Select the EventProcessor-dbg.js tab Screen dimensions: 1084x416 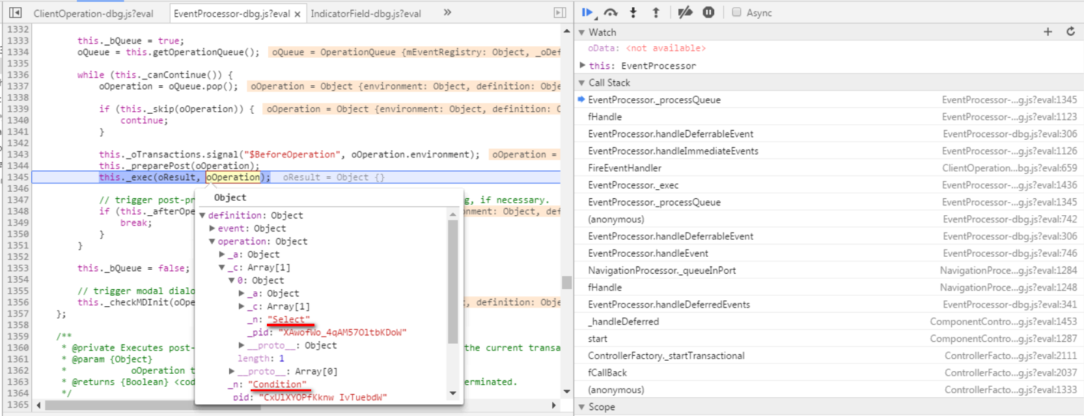pos(231,14)
